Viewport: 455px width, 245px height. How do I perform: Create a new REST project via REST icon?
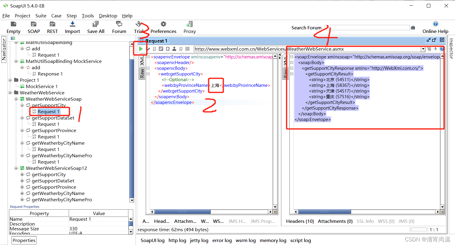52,27
